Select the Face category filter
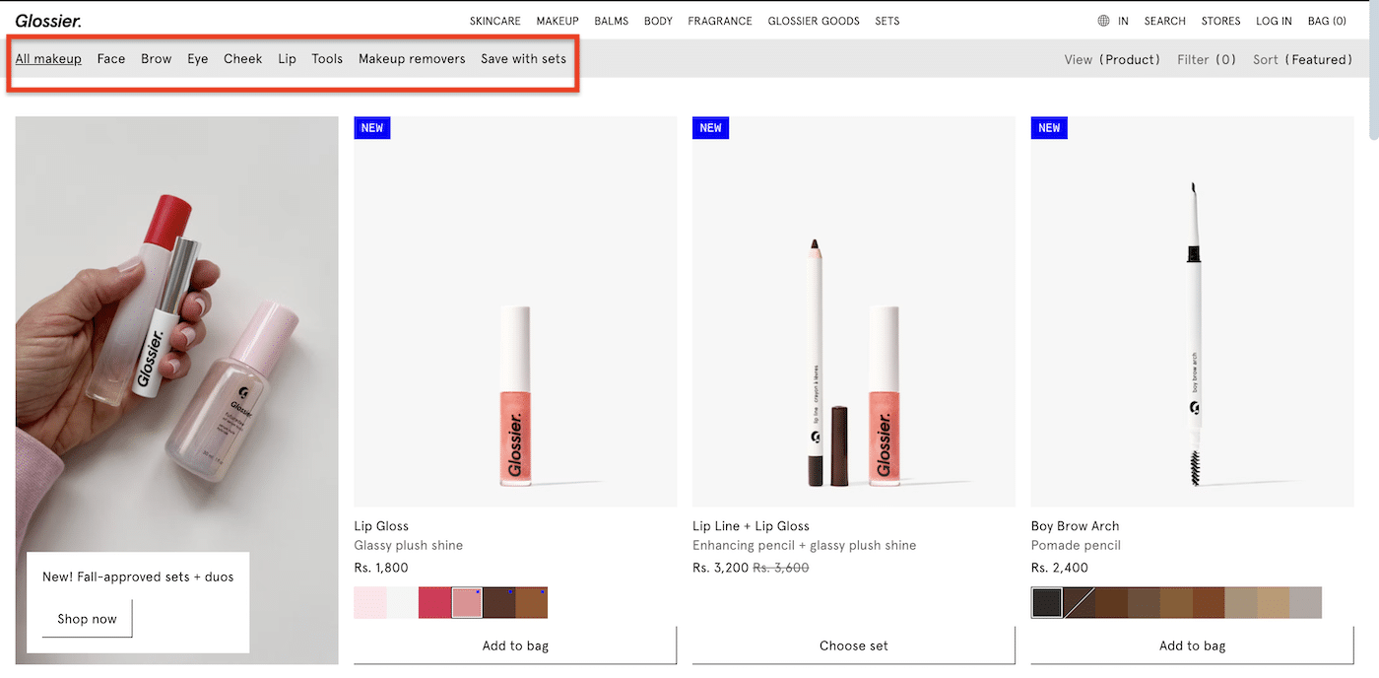The height and width of the screenshot is (678, 1379). click(x=110, y=59)
